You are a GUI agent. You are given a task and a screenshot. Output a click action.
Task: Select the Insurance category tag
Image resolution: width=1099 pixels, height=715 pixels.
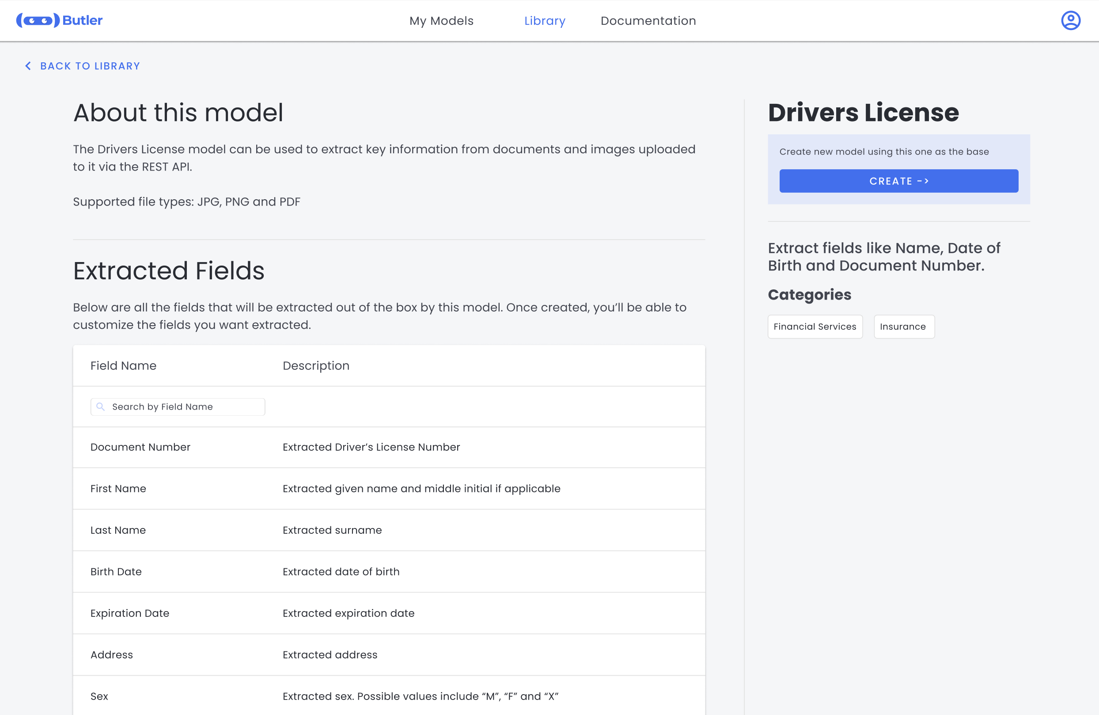pos(904,327)
